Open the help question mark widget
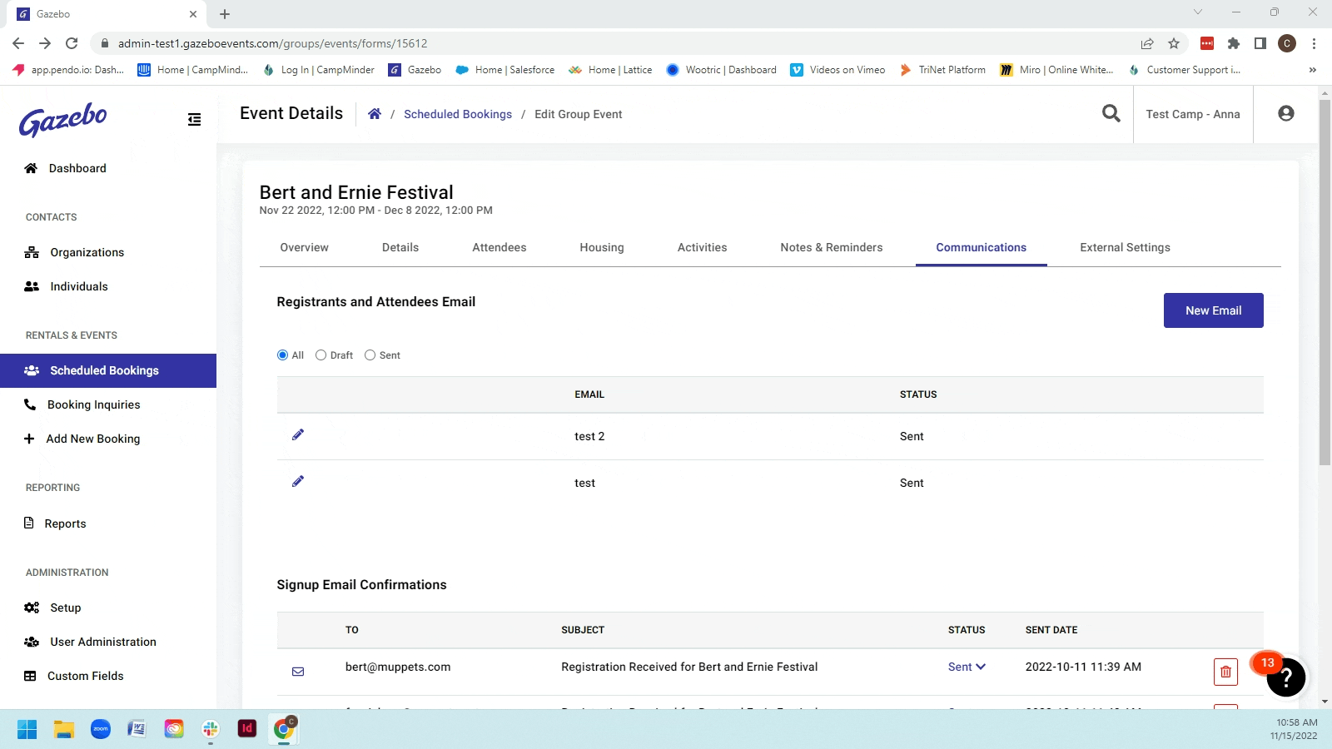Screen dimensions: 1332x749 tap(1285, 677)
